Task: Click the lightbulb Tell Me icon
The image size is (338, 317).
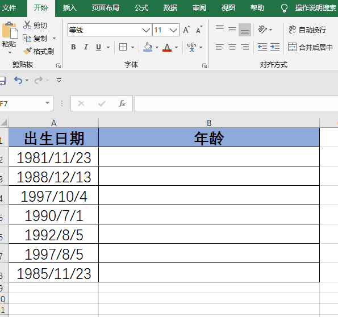Action: coord(284,8)
